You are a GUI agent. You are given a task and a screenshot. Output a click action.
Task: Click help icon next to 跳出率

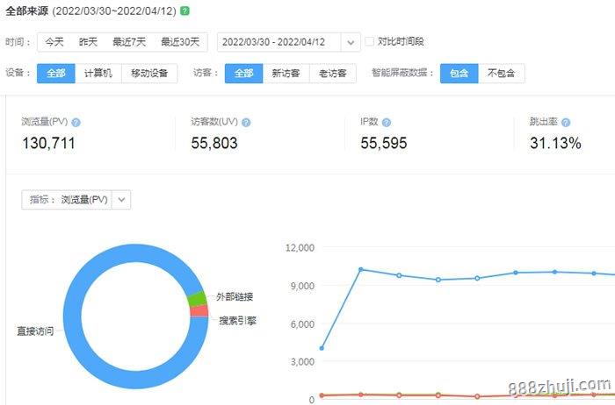point(566,123)
